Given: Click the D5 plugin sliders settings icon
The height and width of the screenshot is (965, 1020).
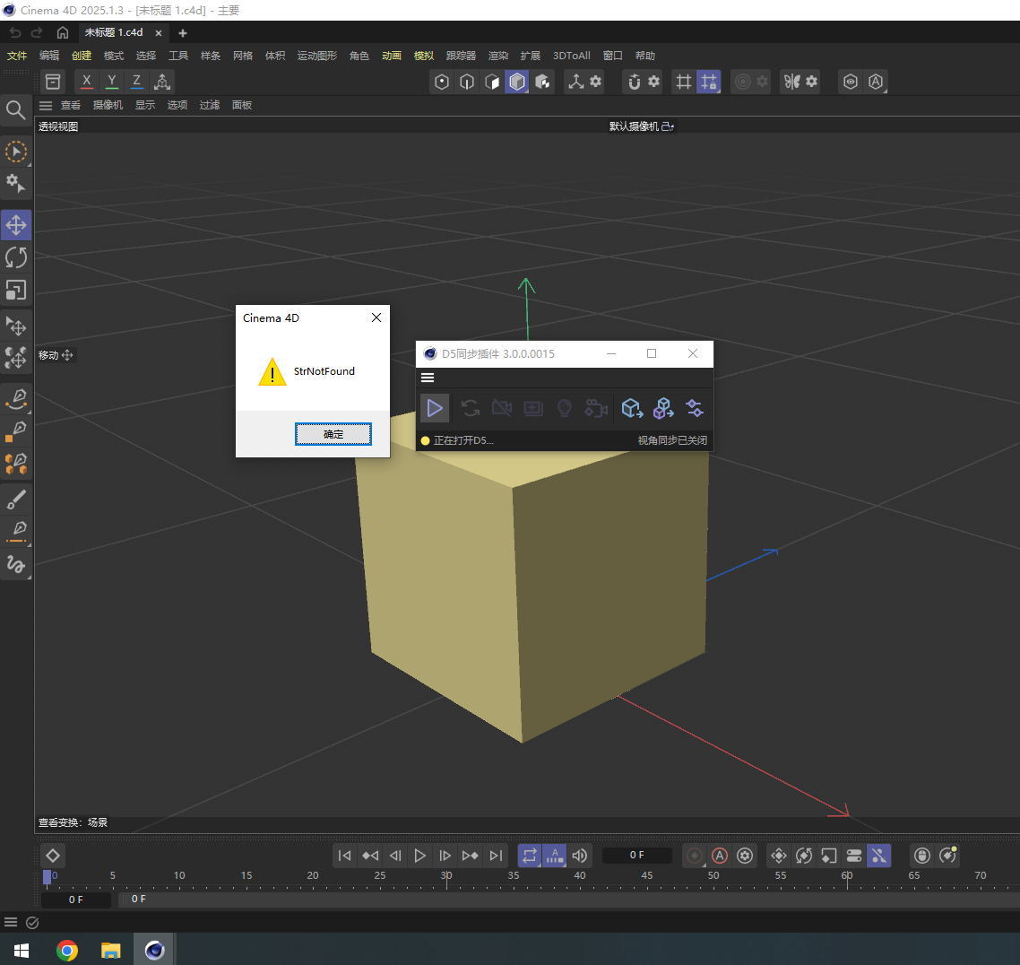Looking at the screenshot, I should click(x=694, y=409).
